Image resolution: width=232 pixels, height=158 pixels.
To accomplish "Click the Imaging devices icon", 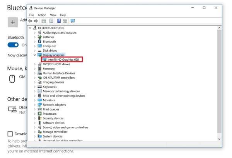I will (x=39, y=82).
